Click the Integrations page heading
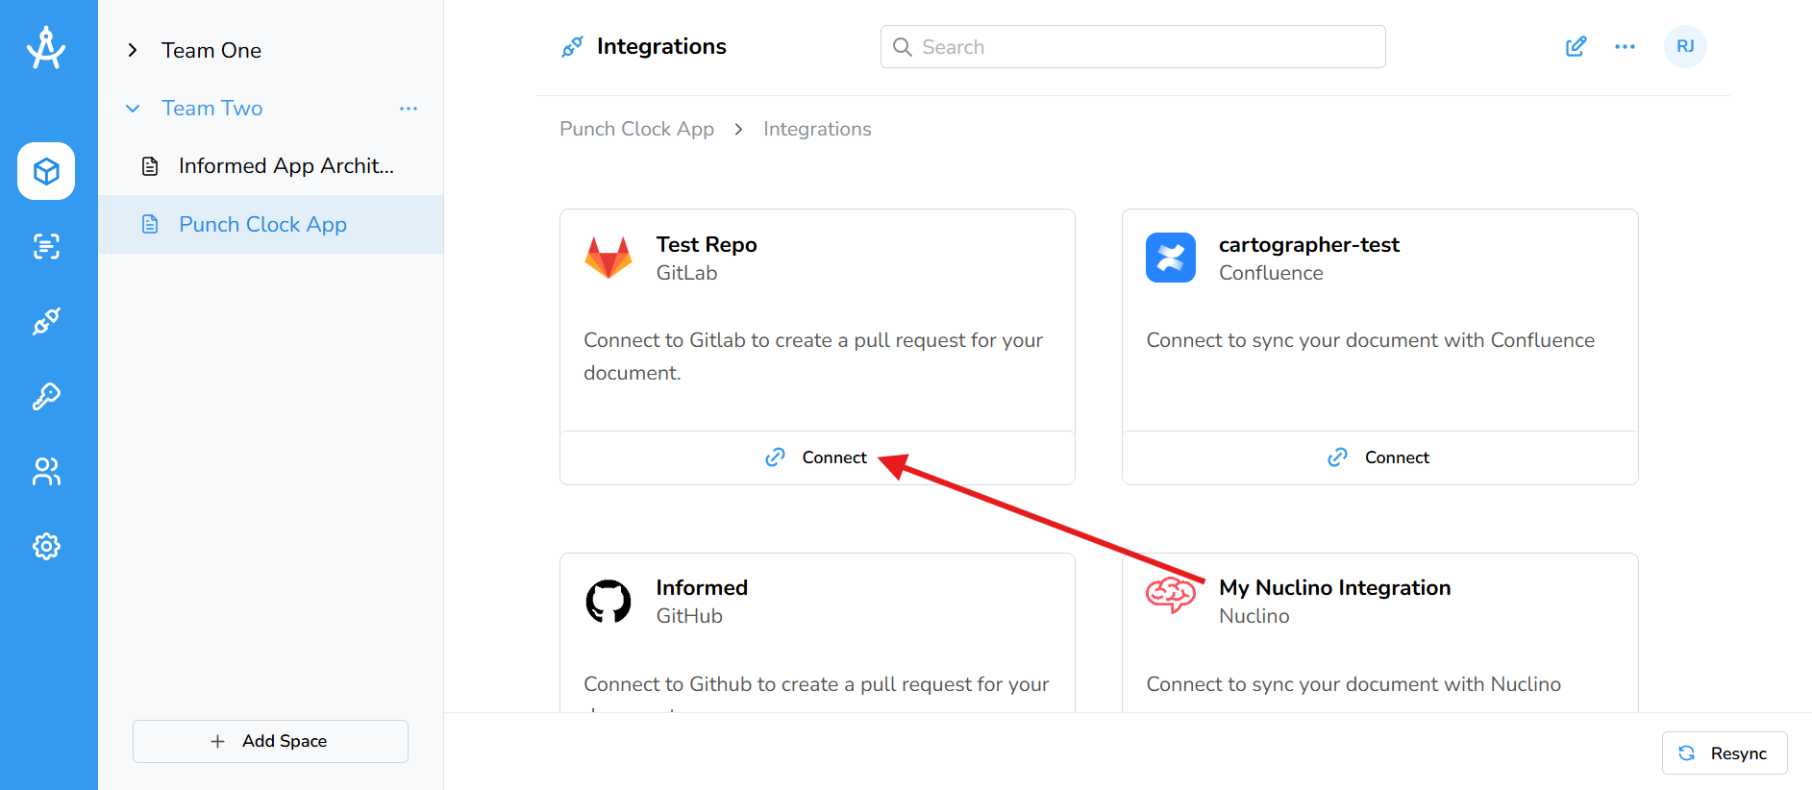The image size is (1812, 790). (x=661, y=46)
